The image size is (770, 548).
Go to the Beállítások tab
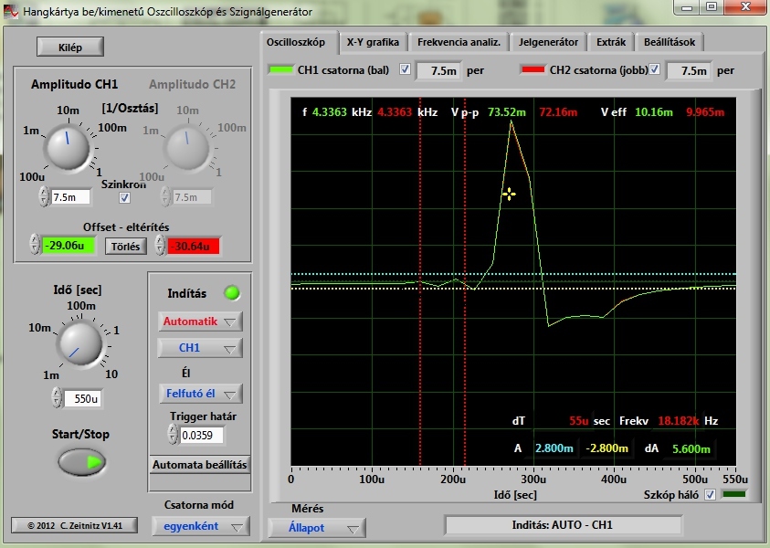click(x=670, y=42)
